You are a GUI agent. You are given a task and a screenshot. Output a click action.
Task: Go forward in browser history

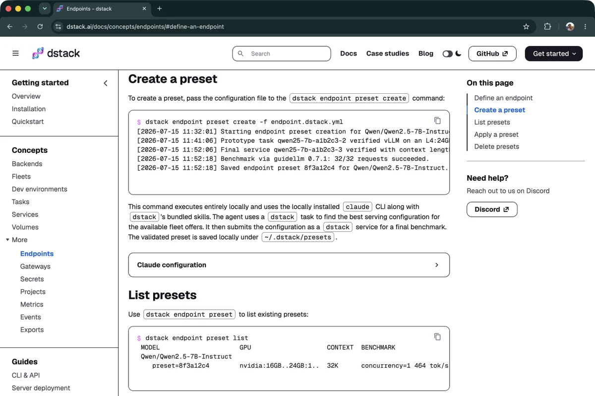point(25,26)
